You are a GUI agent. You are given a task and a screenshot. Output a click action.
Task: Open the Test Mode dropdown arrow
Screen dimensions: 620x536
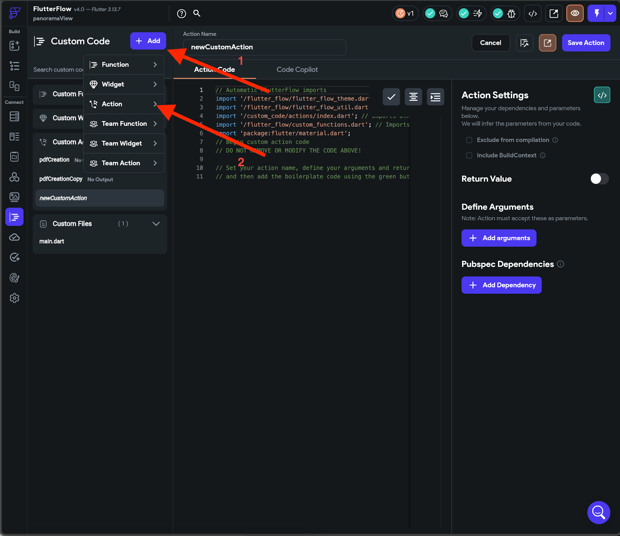click(610, 14)
